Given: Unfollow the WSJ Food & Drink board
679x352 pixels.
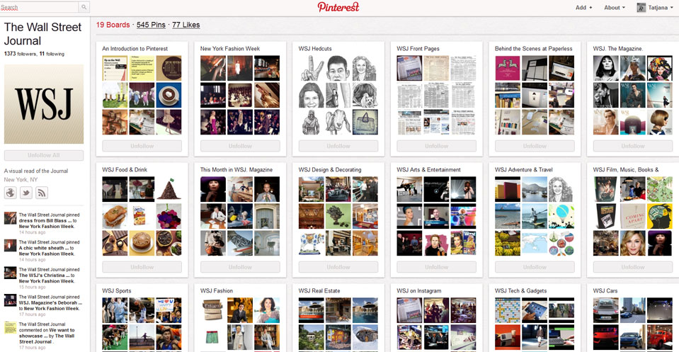Looking at the screenshot, I should point(142,267).
